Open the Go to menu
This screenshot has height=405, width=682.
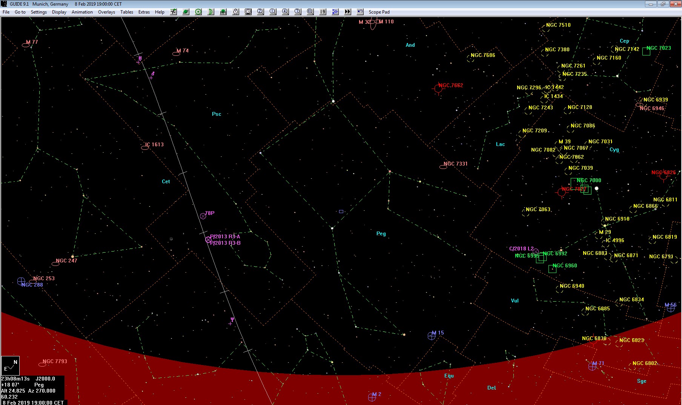(20, 12)
